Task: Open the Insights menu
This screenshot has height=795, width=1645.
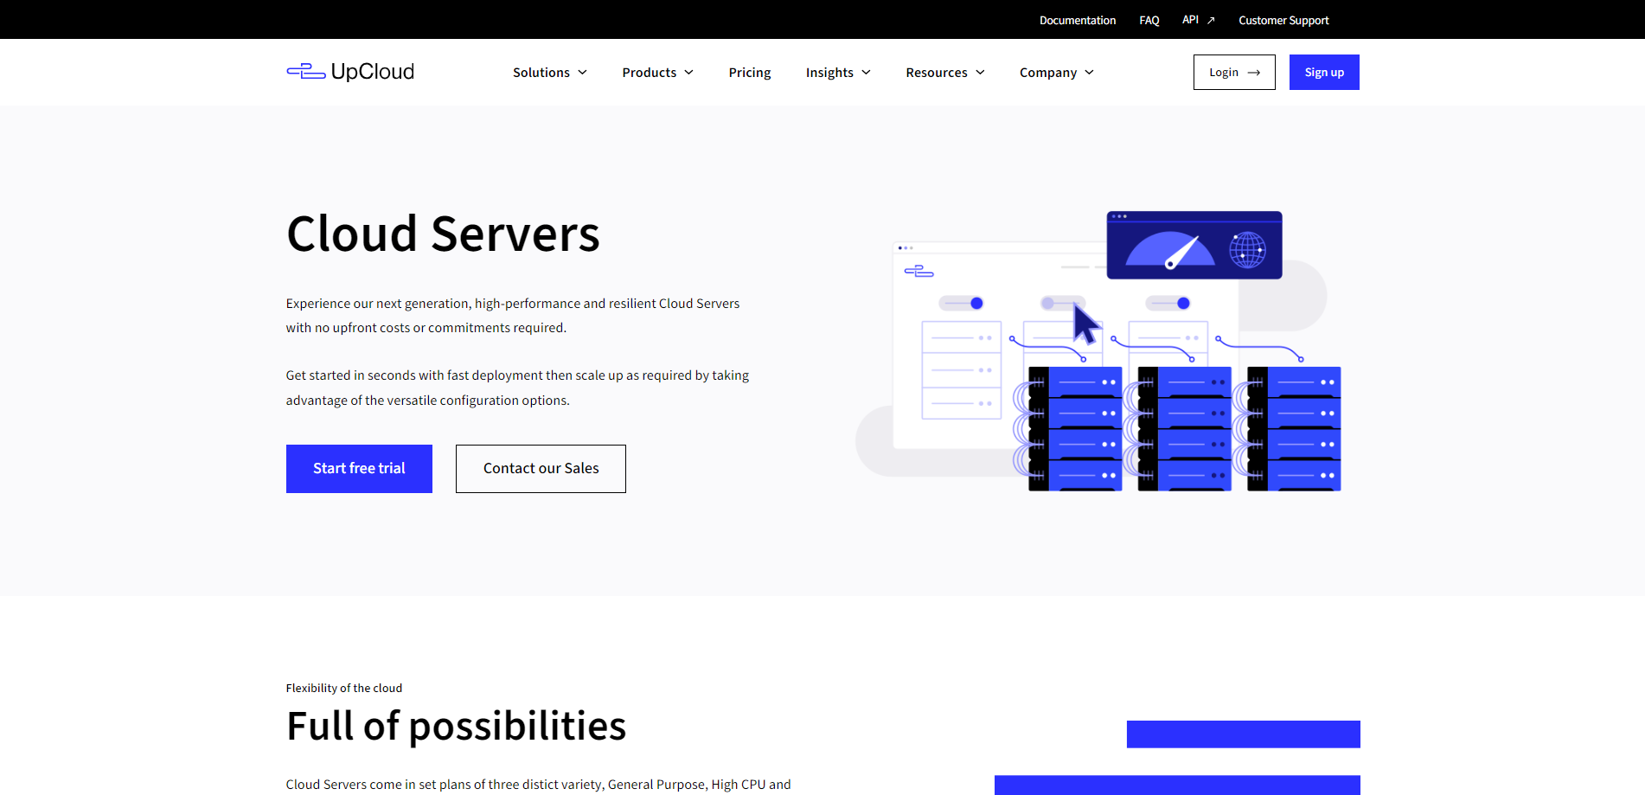Action: point(838,73)
